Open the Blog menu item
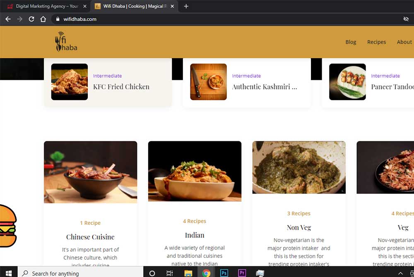Viewport: 414px width, 277px height. 351,42
